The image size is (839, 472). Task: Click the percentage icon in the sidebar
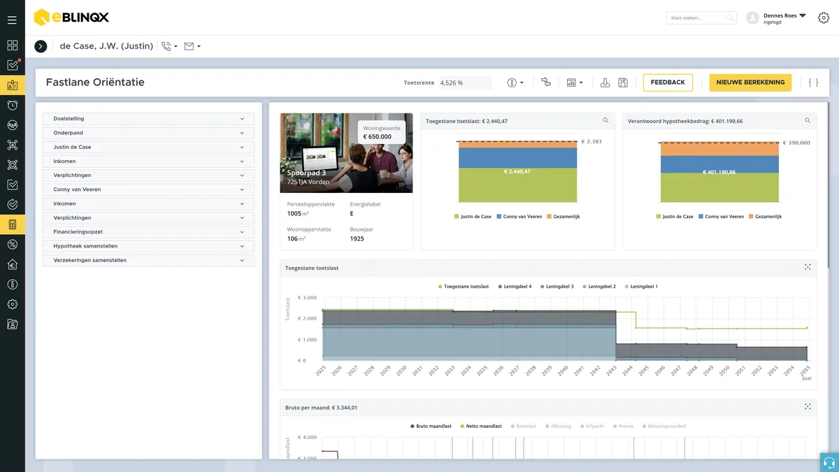tap(13, 244)
